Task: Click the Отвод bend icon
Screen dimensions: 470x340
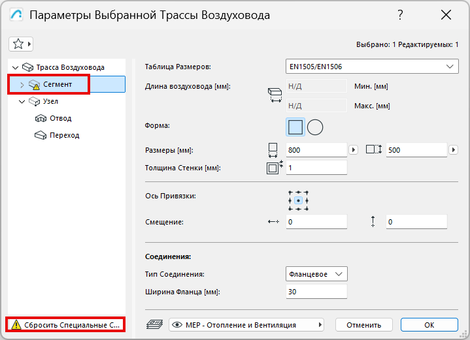Action: click(41, 119)
